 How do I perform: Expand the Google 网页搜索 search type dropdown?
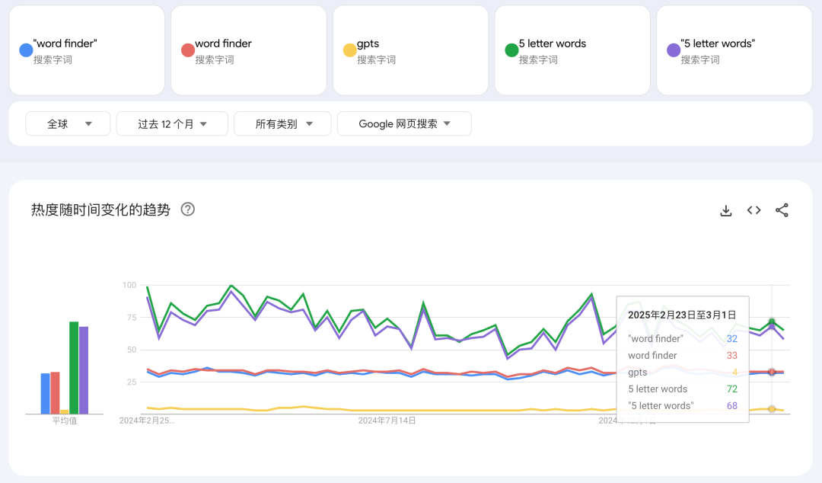(404, 124)
